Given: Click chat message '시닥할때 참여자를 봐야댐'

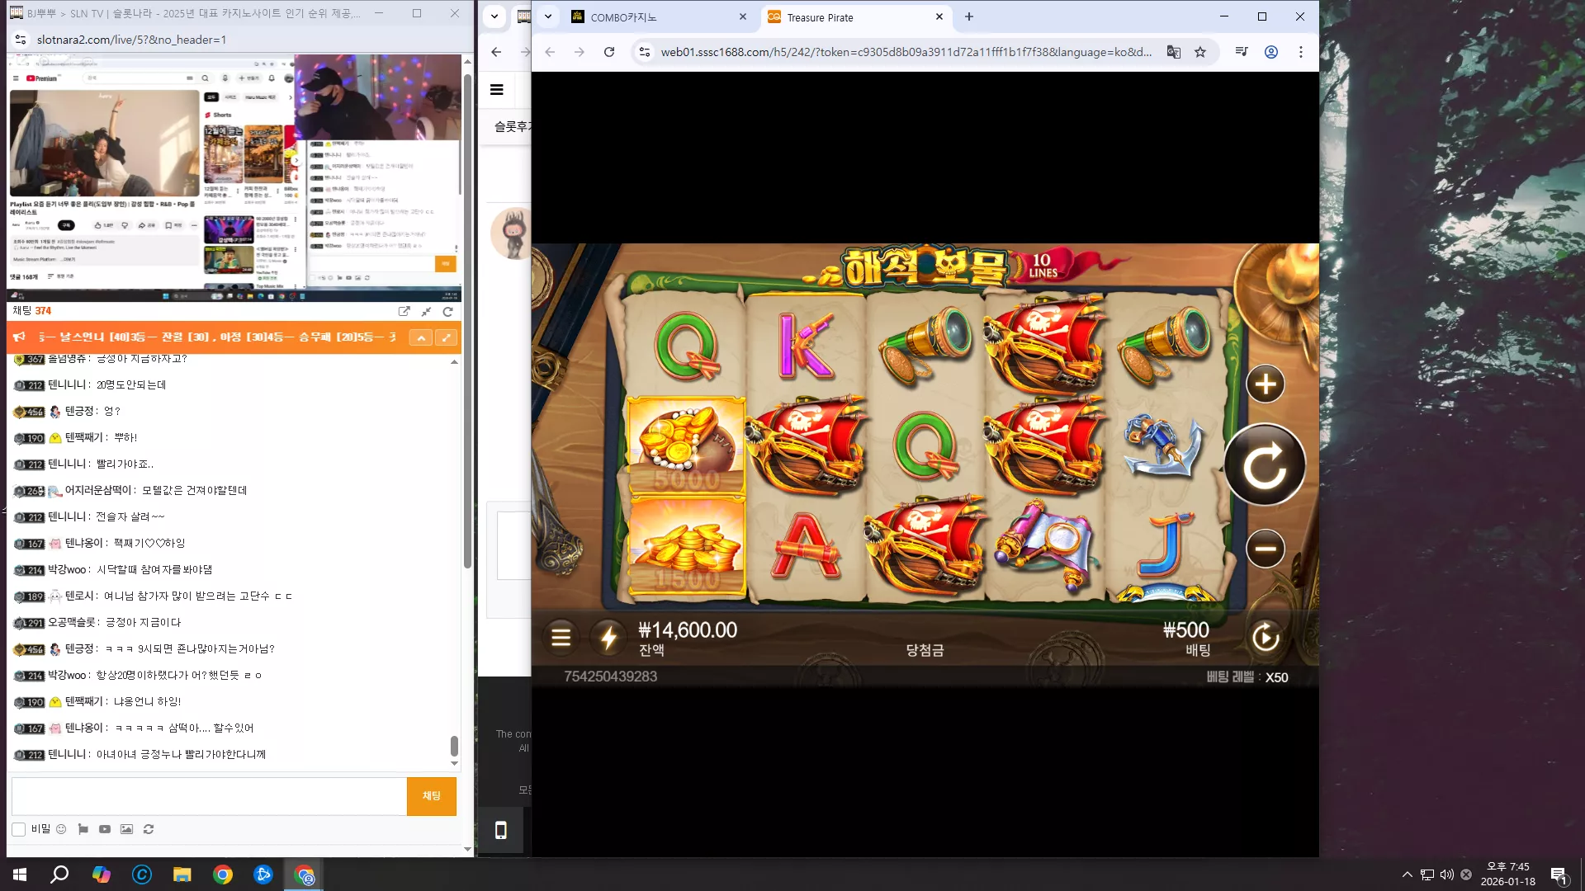Looking at the screenshot, I should tap(154, 570).
